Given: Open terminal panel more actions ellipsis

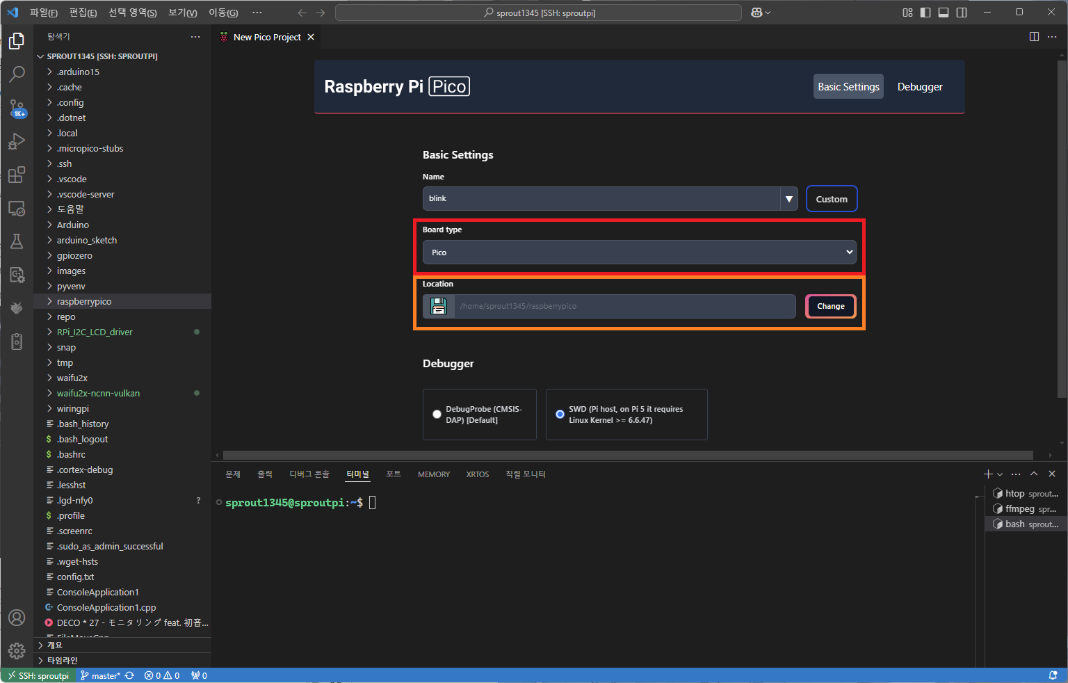Looking at the screenshot, I should click(1016, 474).
